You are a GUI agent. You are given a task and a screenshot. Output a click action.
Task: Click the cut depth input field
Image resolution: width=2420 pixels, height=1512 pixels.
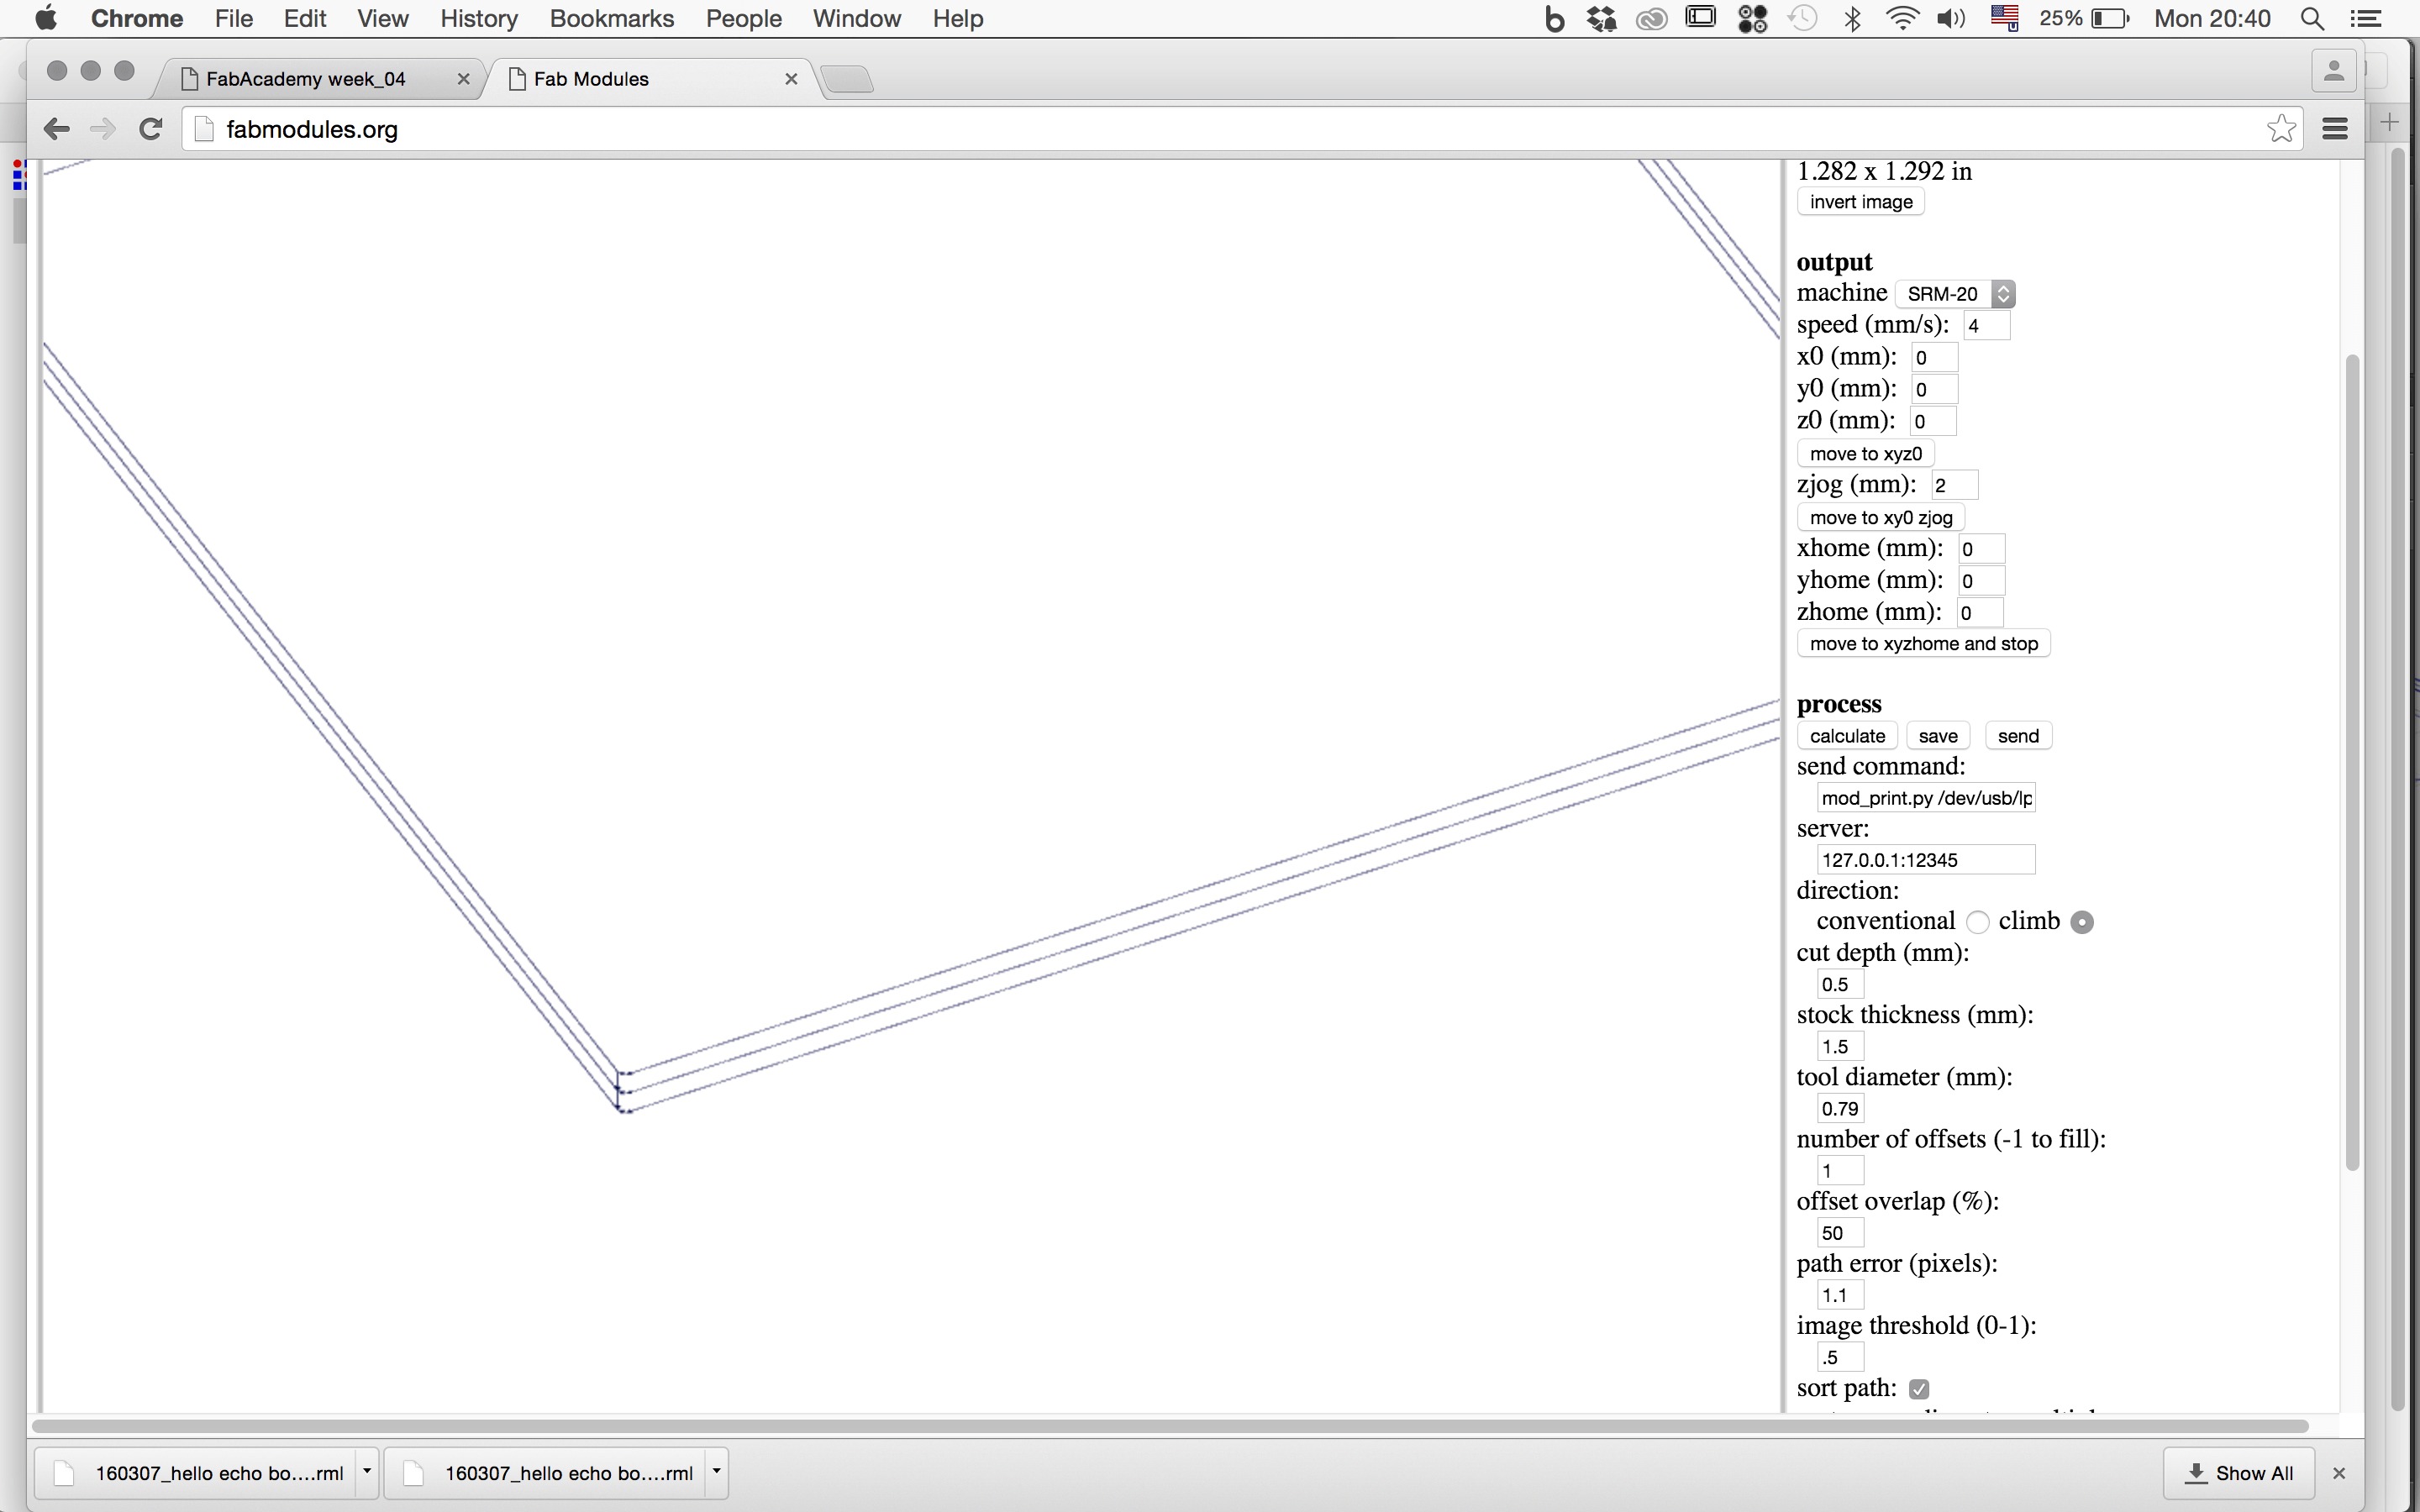1839,984
